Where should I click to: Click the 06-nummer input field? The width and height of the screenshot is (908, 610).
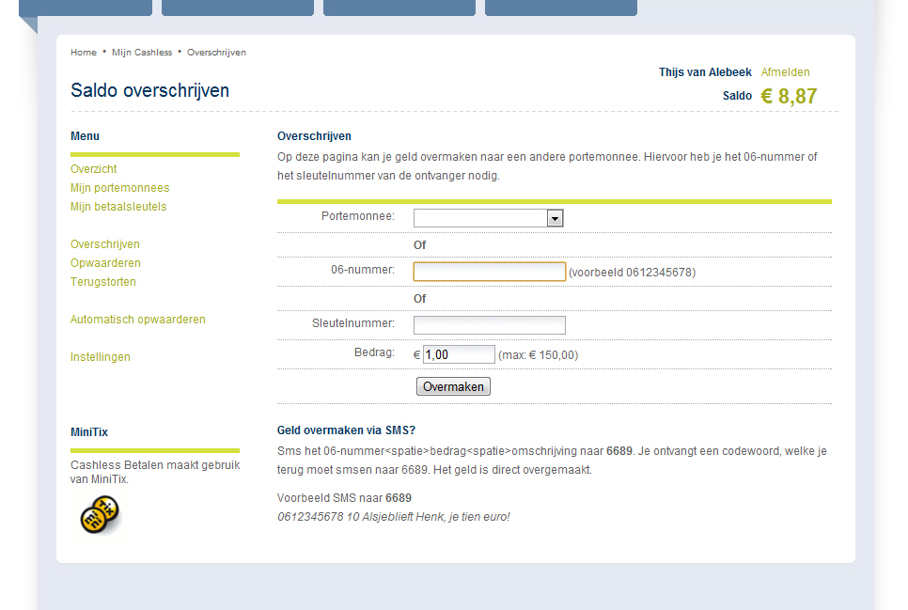[489, 272]
